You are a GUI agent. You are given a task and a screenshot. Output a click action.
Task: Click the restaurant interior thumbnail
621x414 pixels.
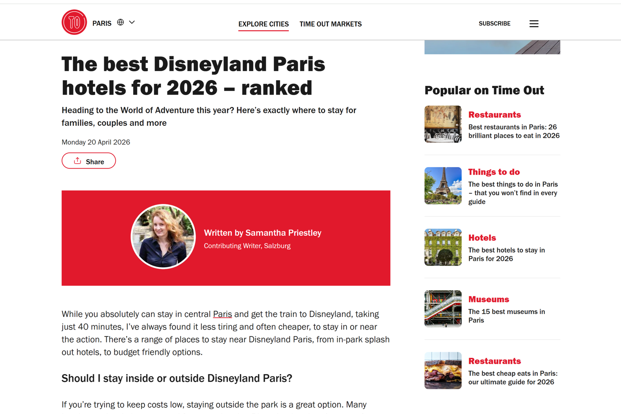tap(443, 124)
